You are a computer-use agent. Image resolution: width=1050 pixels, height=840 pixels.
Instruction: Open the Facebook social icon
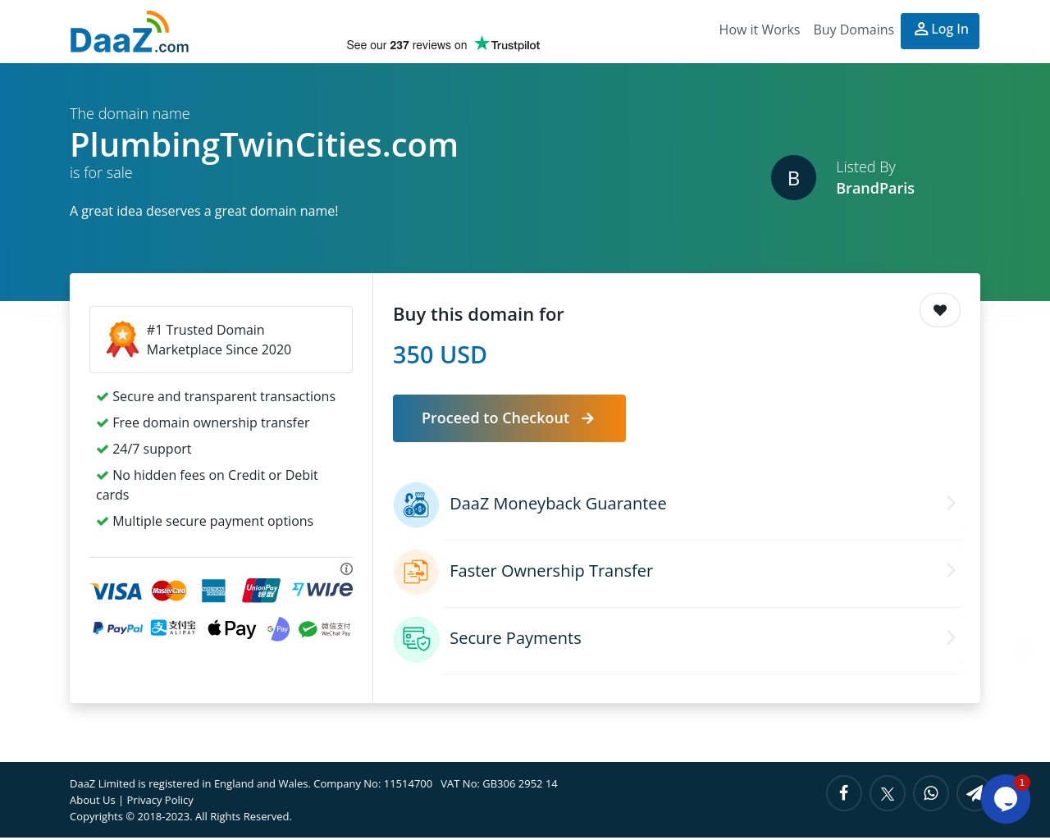click(843, 793)
